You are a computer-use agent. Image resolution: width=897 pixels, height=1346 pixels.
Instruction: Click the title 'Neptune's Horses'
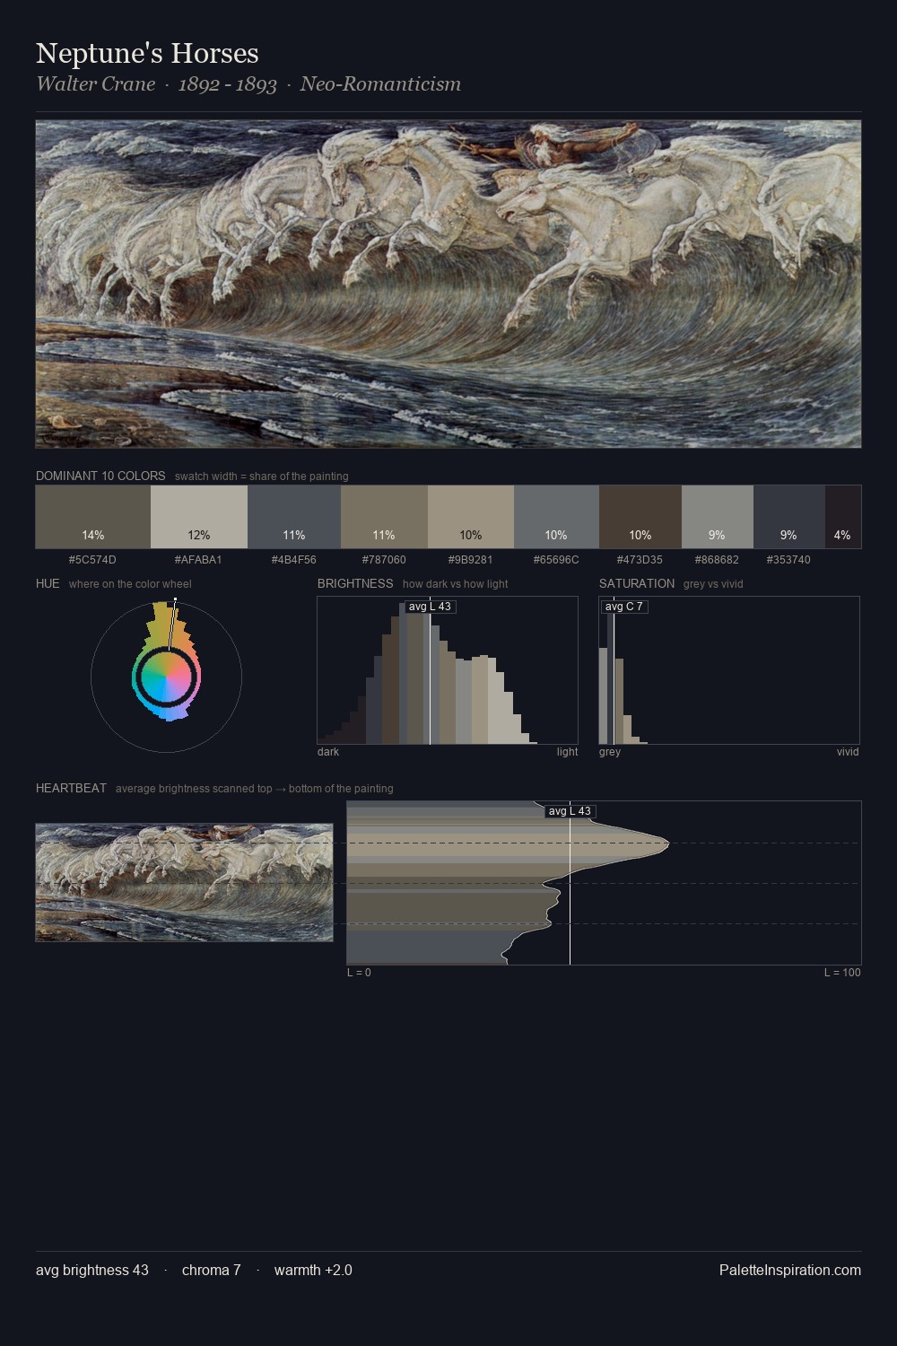pos(147,53)
